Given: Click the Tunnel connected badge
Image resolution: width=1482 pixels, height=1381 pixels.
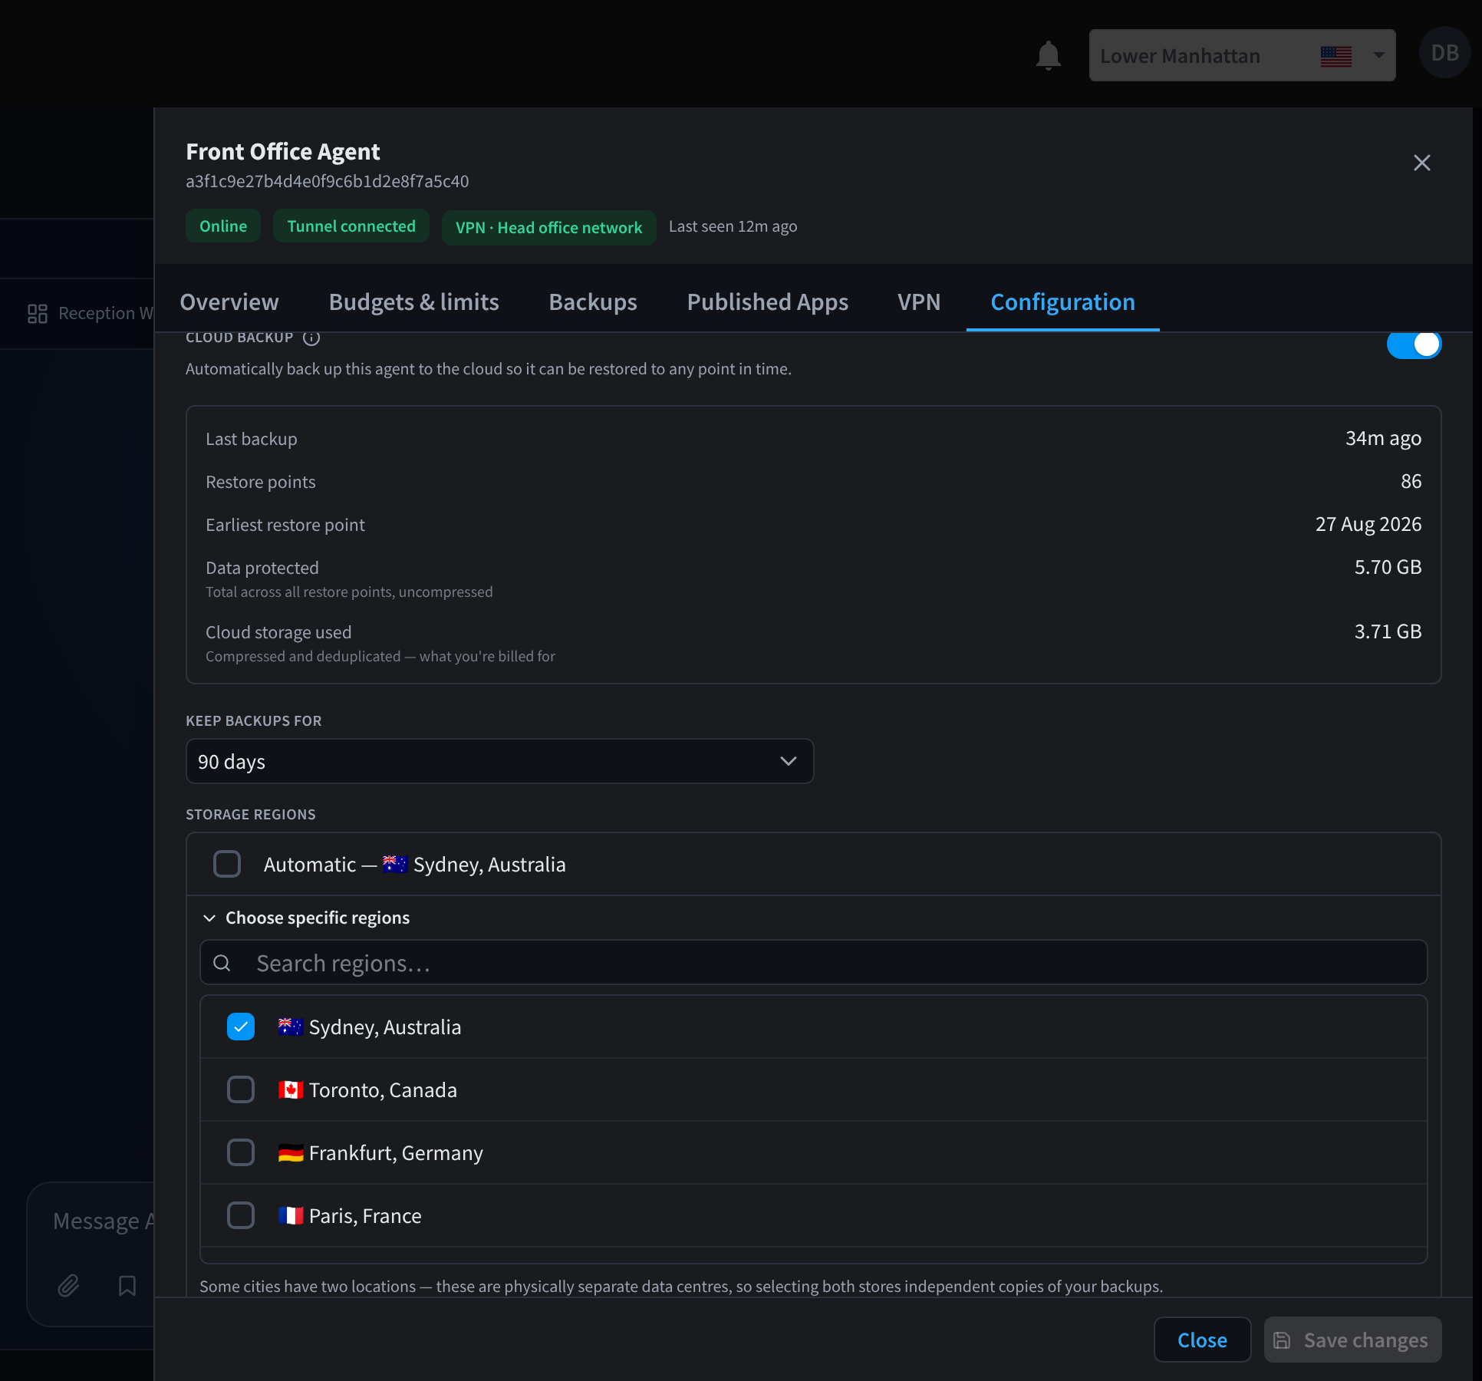Looking at the screenshot, I should tap(351, 226).
